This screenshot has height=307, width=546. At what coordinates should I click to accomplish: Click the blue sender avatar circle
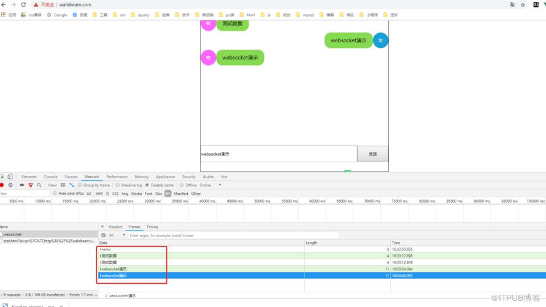(x=380, y=40)
